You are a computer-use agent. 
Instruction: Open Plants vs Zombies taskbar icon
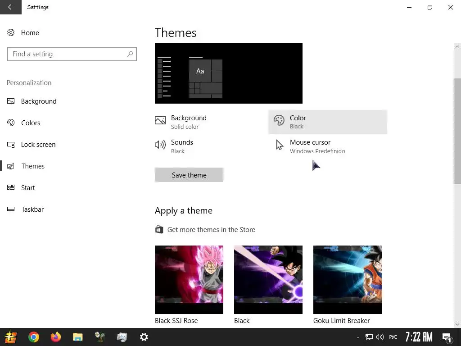click(x=100, y=337)
